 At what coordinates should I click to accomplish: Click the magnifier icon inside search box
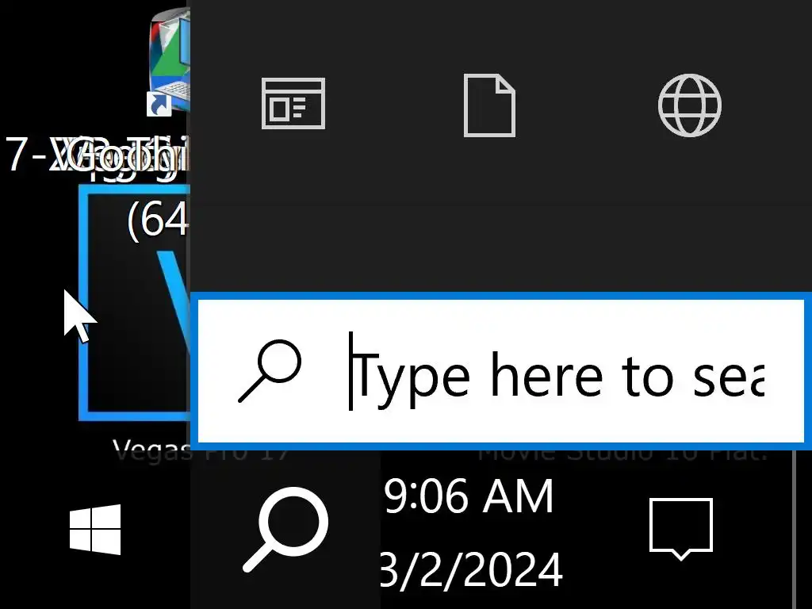pos(270,371)
